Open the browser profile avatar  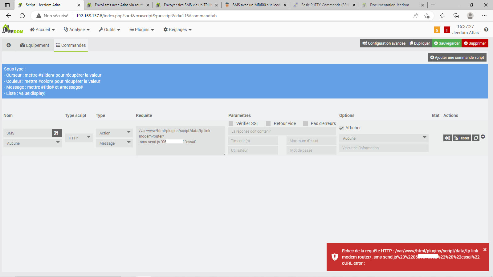470,16
